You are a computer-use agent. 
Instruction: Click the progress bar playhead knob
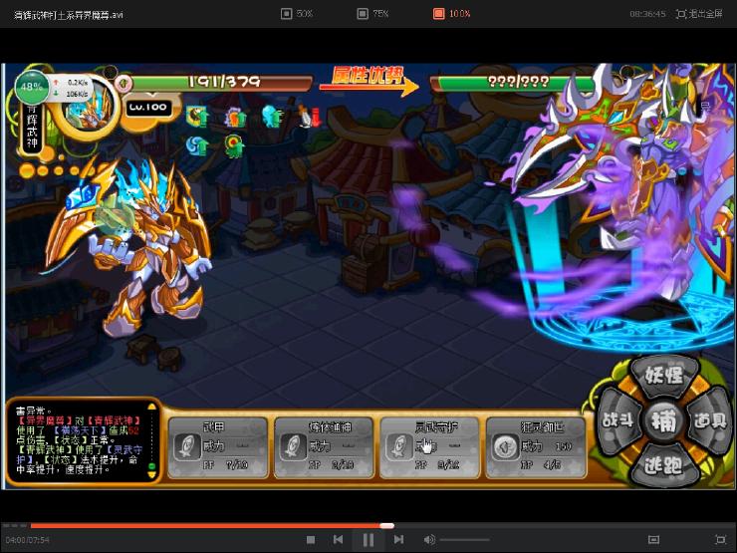[x=386, y=526]
